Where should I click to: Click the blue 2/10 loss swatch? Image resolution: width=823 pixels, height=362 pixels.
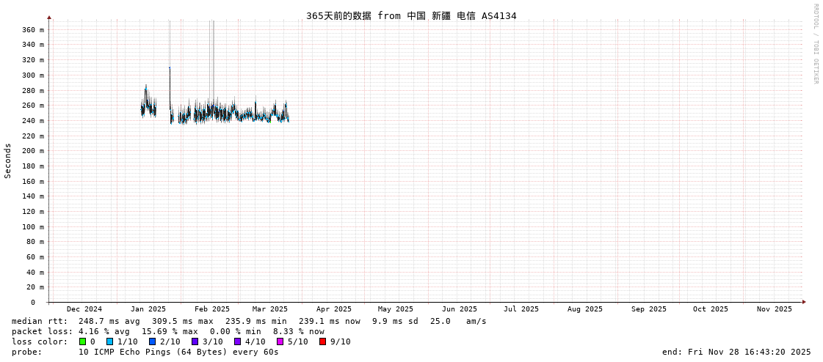tap(152, 341)
